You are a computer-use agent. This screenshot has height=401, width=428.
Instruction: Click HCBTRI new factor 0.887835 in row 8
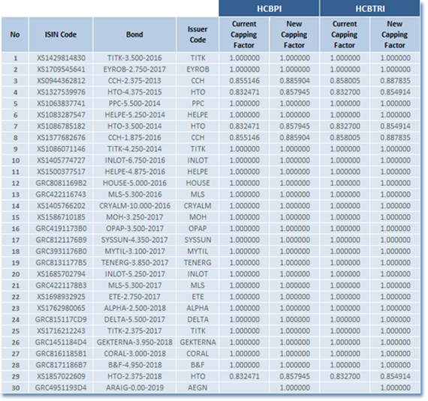(395, 138)
